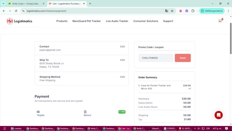Click the Tax $1.60 amount

point(187,119)
